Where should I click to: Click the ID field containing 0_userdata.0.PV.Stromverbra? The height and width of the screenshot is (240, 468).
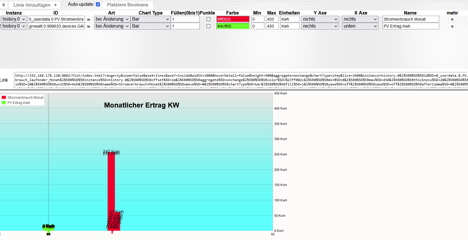point(56,19)
